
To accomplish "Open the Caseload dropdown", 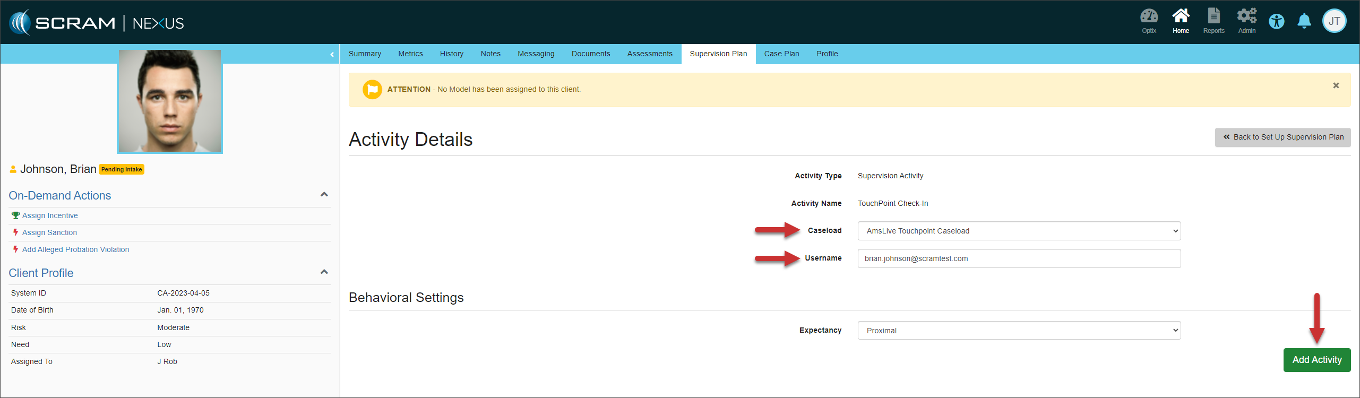I will coord(1019,231).
